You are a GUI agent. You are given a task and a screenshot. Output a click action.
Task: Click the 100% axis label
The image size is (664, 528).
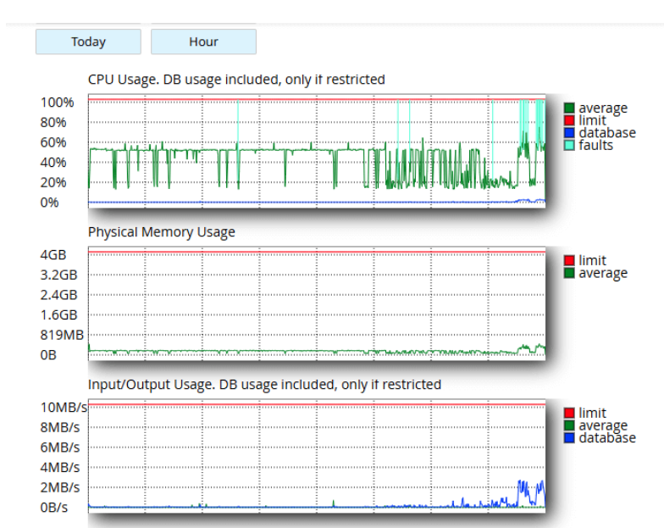pos(58,103)
